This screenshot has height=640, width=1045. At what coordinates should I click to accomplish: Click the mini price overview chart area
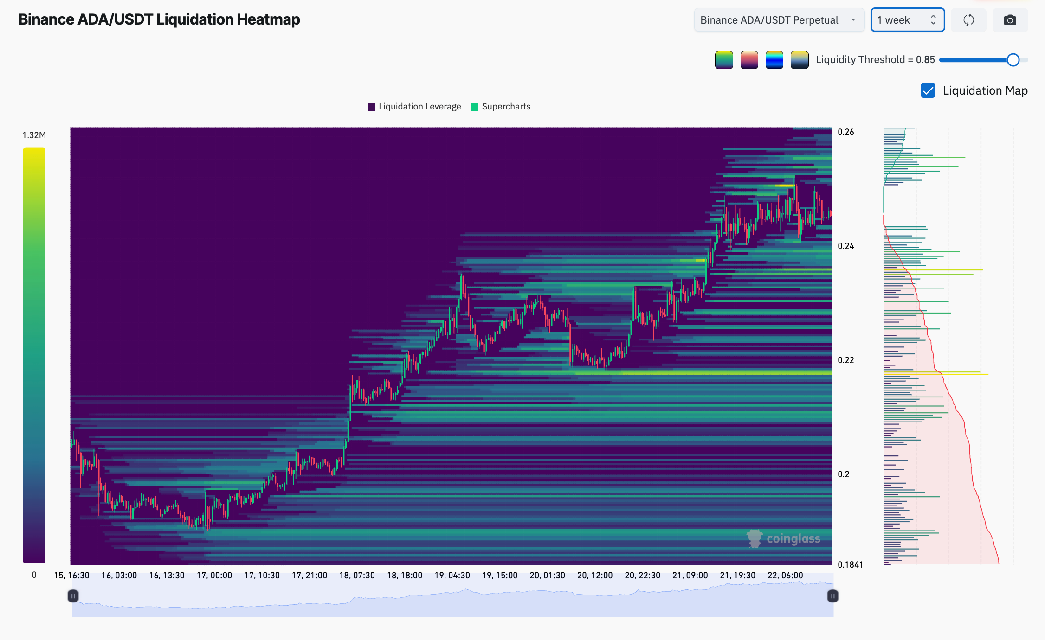pyautogui.click(x=453, y=596)
